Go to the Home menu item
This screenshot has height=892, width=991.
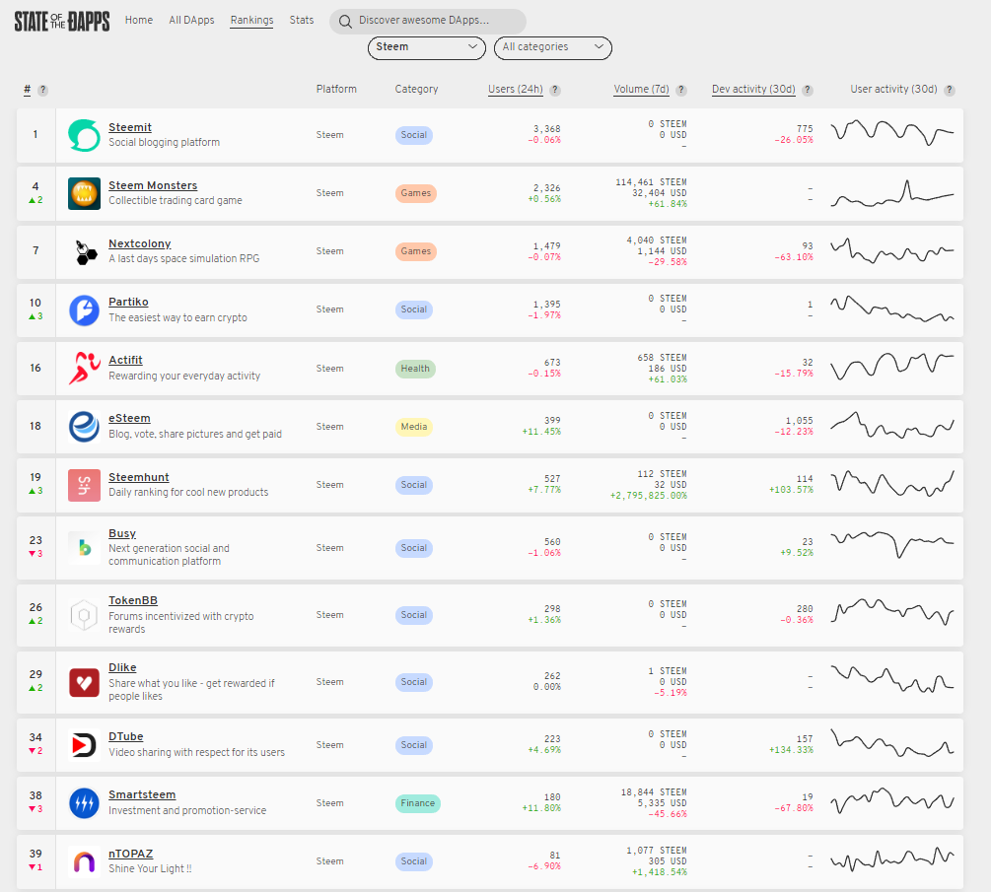tap(139, 21)
